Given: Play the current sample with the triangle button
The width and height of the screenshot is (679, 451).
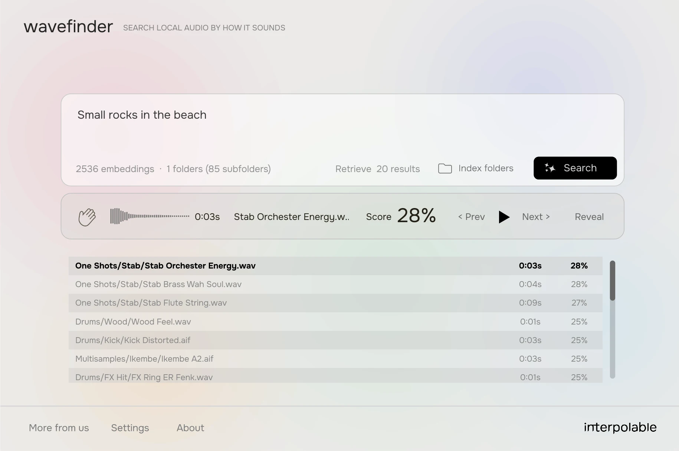Looking at the screenshot, I should click(504, 217).
